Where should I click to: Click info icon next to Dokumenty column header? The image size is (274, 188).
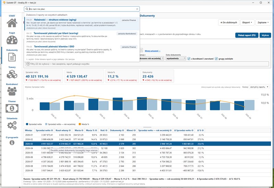(x=123, y=130)
